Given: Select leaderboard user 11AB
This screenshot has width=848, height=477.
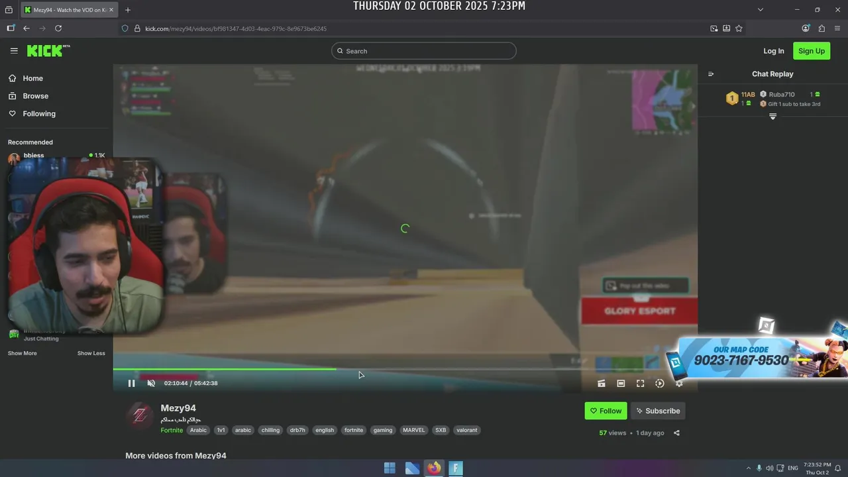Looking at the screenshot, I should [x=748, y=95].
